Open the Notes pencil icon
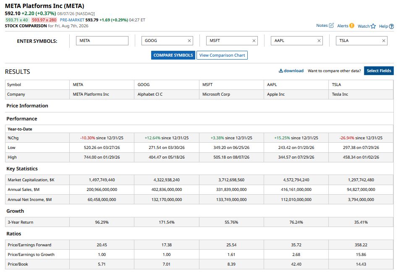 click(x=331, y=25)
